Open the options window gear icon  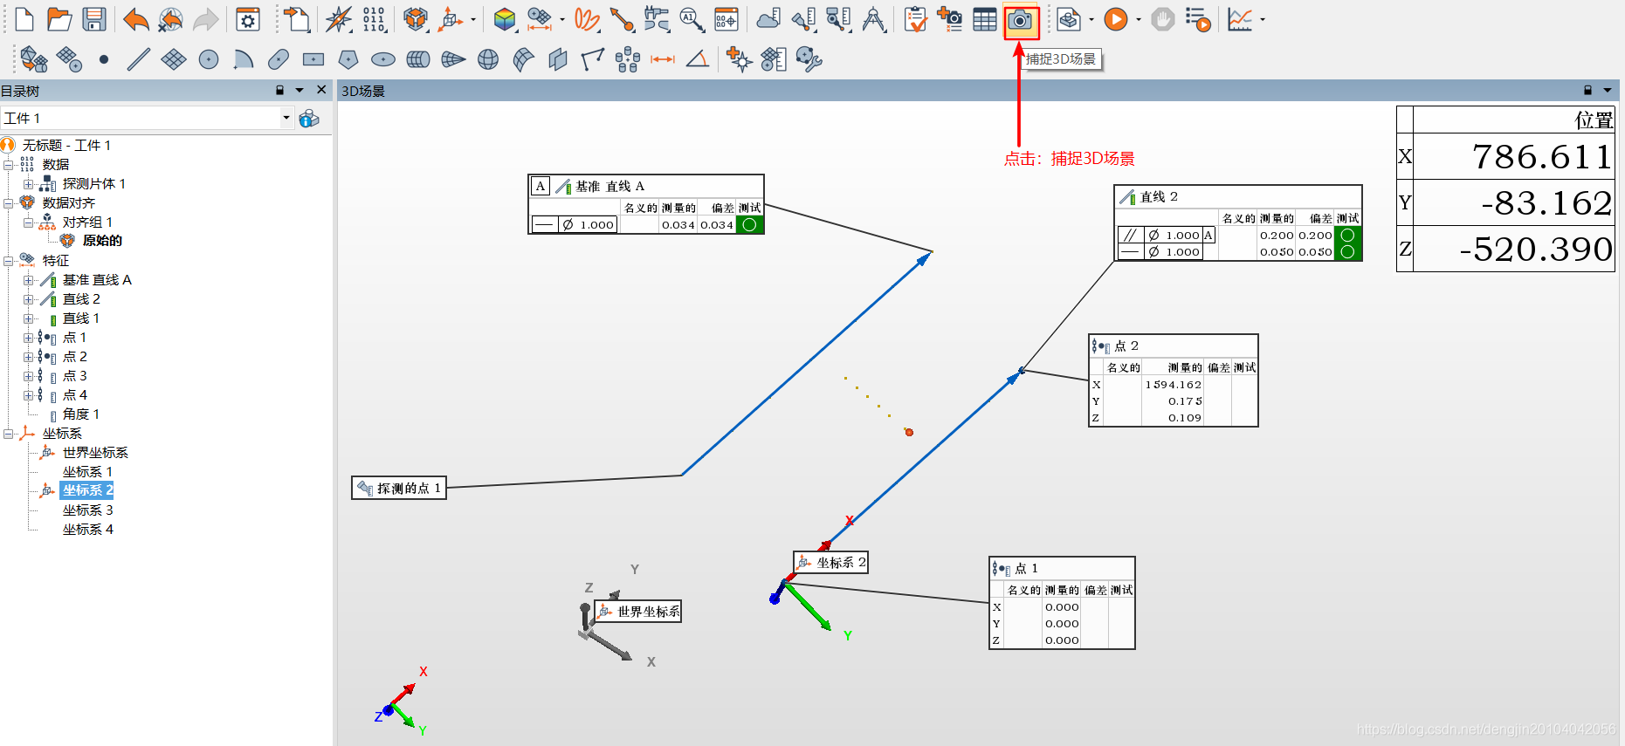pyautogui.click(x=248, y=19)
